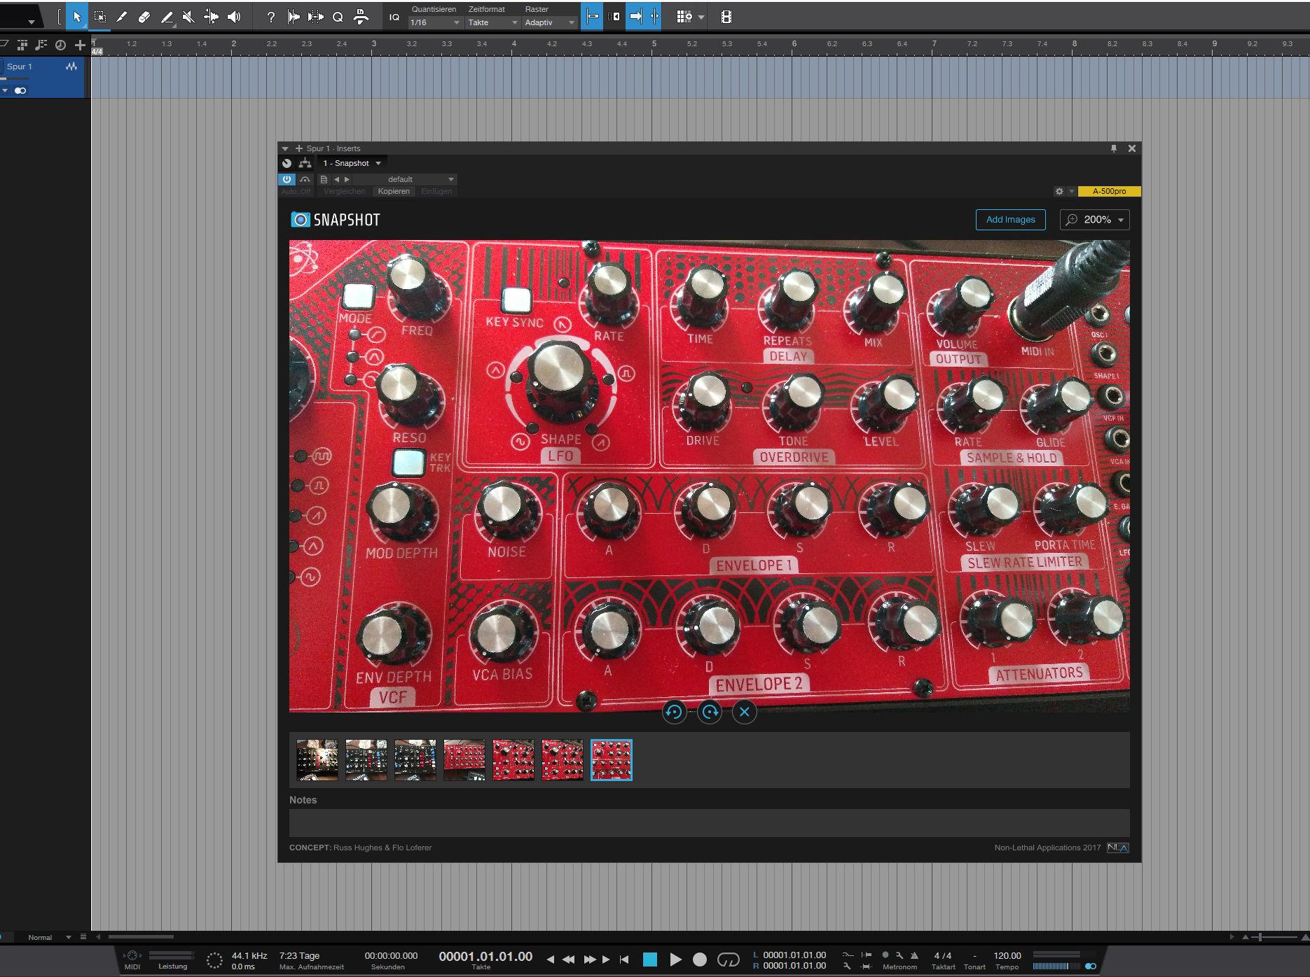Remove the image with the X icon
This screenshot has height=977, width=1310.
coord(744,712)
